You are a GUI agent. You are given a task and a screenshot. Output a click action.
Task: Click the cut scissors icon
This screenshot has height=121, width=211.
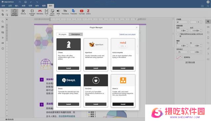point(7,11)
